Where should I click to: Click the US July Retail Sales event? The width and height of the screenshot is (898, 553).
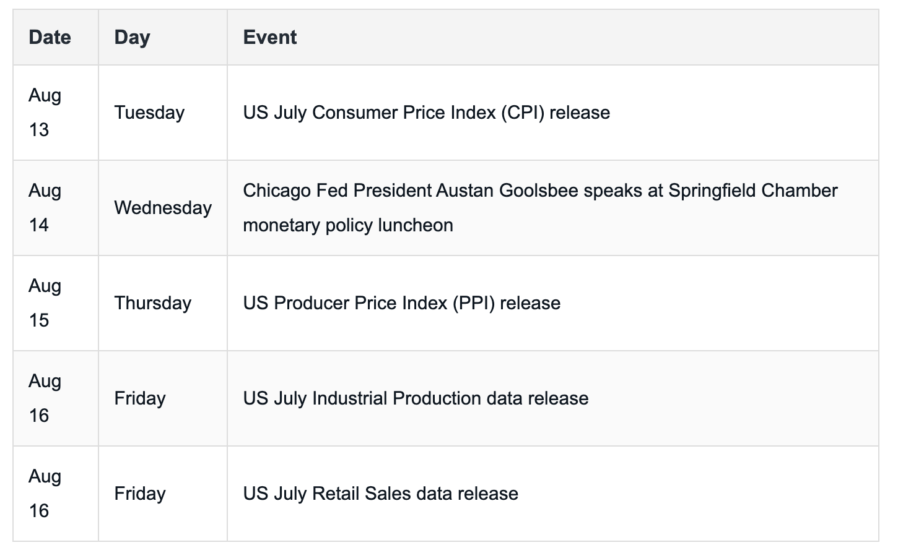[381, 494]
